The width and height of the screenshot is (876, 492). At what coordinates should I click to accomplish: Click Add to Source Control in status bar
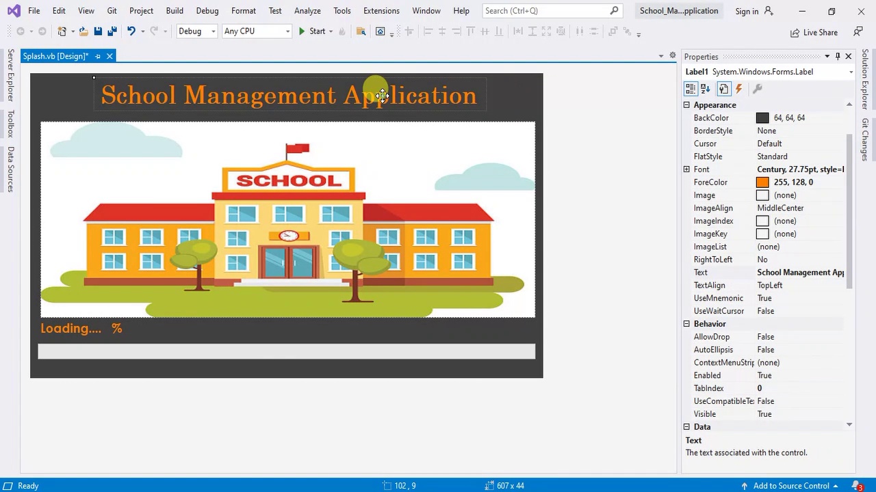coord(791,486)
